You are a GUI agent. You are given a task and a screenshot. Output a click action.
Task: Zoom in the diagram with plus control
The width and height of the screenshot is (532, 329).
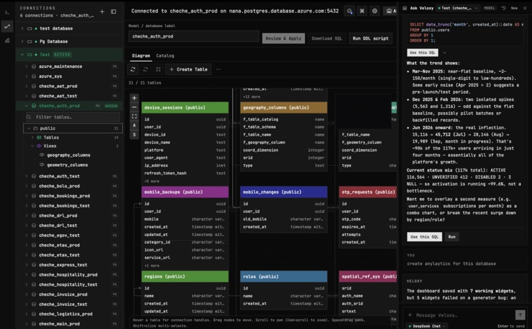click(x=135, y=98)
